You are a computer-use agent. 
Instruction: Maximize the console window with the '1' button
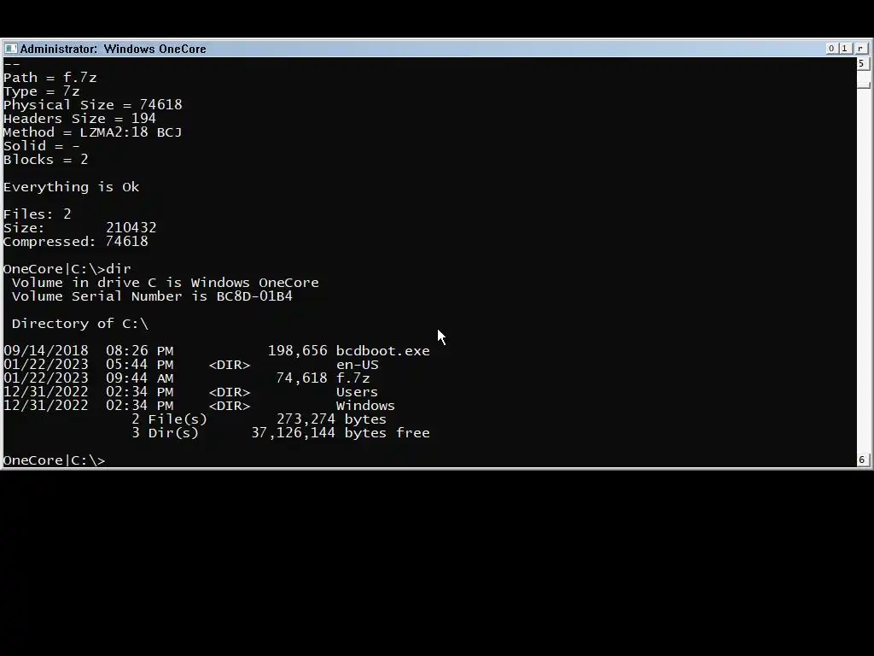click(844, 49)
